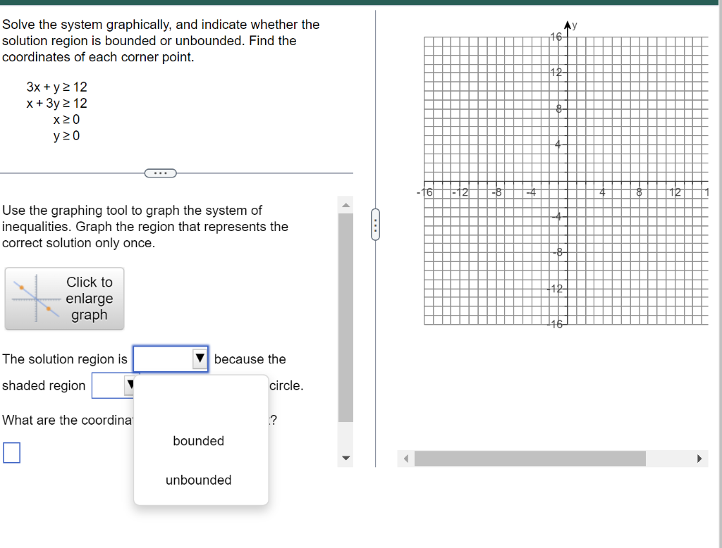Click the left arrow of the graph's horizontal scrollbar
The height and width of the screenshot is (548, 722).
pyautogui.click(x=406, y=458)
